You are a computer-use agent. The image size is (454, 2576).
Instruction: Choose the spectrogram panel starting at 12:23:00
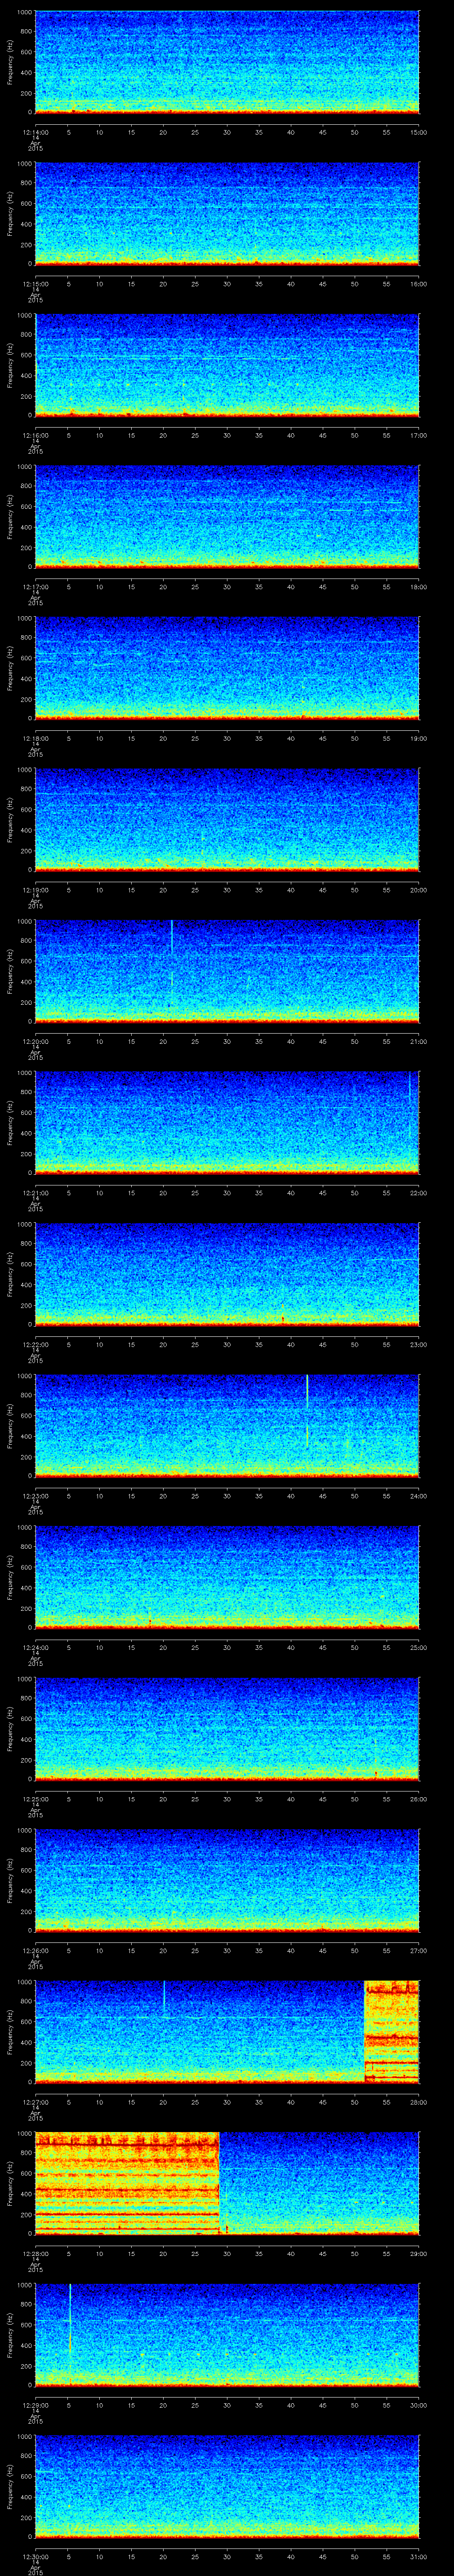(x=227, y=1426)
